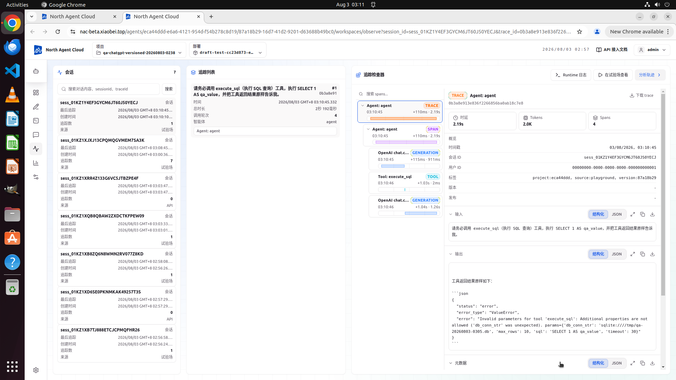Open session sess_01KZ1XB7TJ888ETCJCPMQFHR26
This screenshot has height=380, width=676.
pyautogui.click(x=117, y=343)
